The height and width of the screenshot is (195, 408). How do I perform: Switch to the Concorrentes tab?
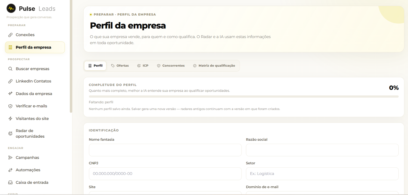pos(171,66)
